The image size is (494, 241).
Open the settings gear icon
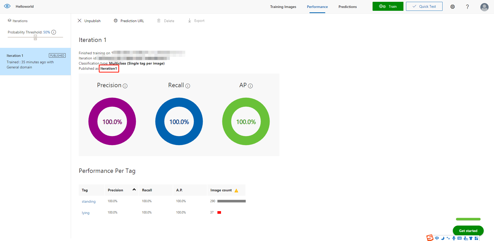tap(453, 7)
